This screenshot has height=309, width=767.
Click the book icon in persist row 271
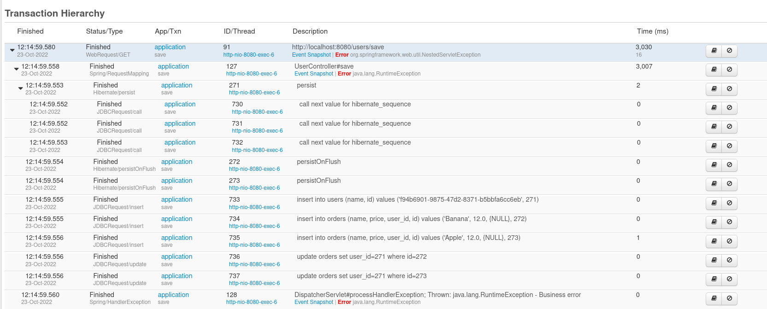[714, 89]
